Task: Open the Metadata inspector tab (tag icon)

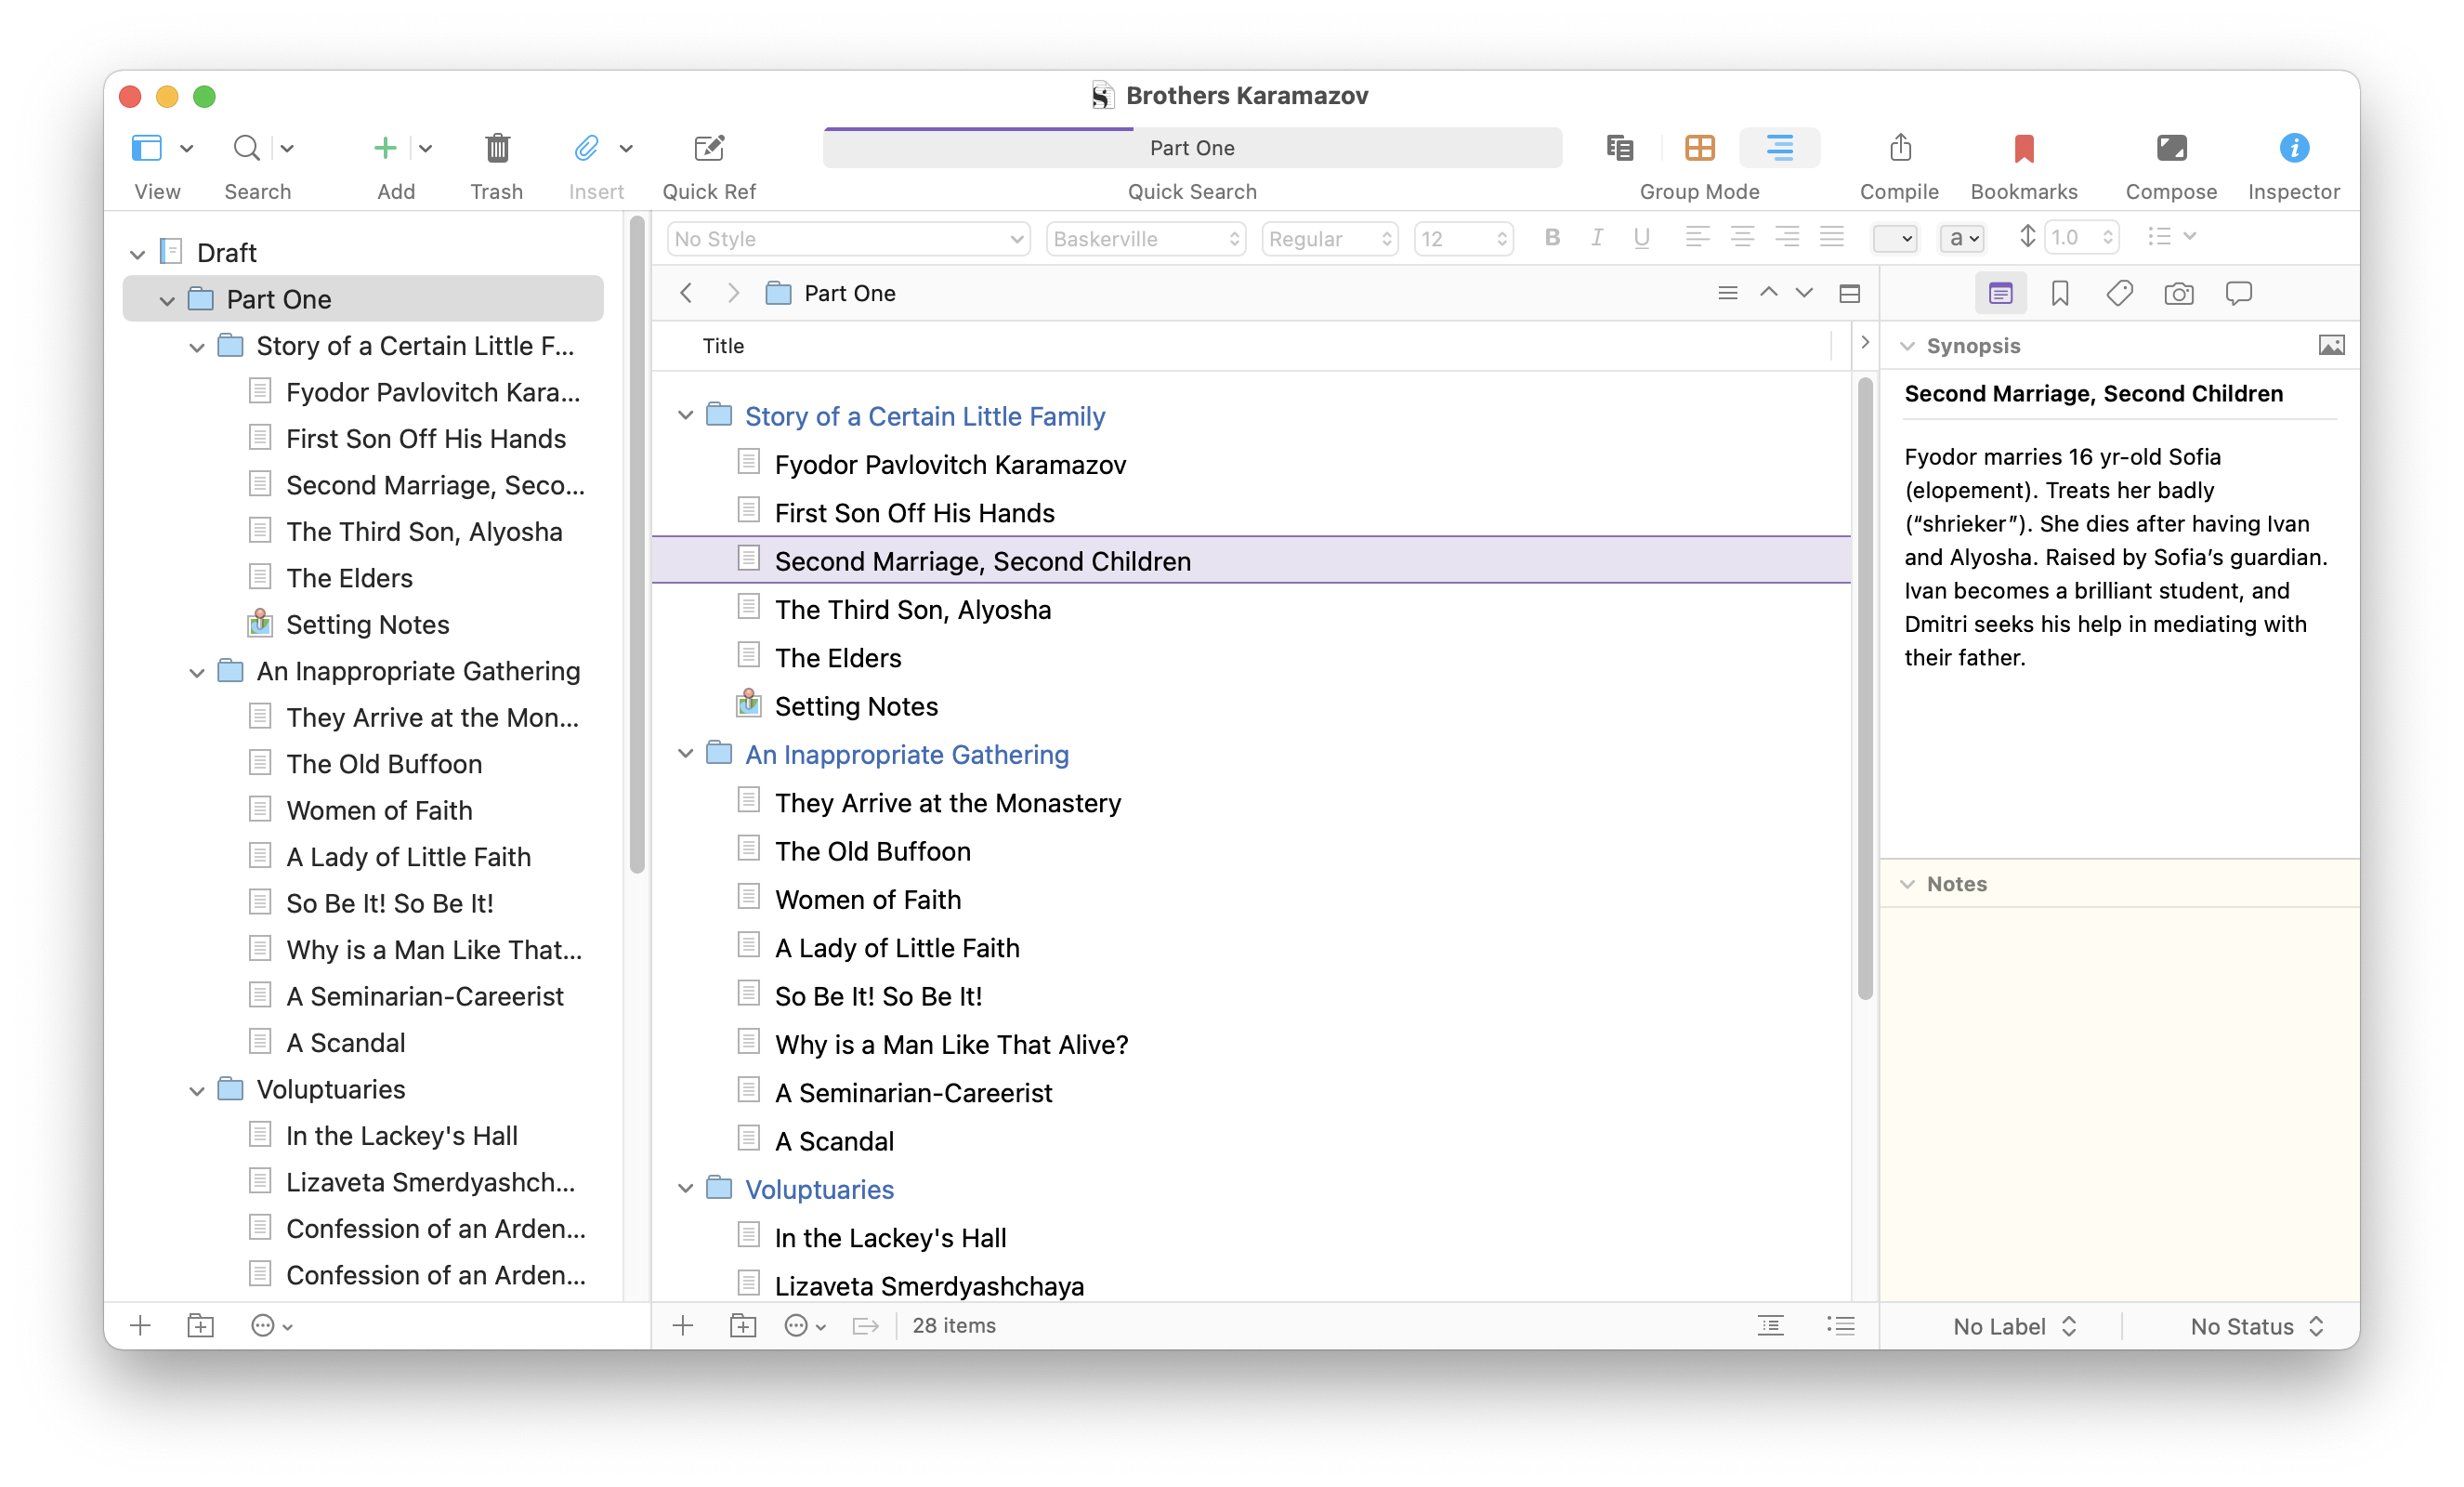Action: (x=2119, y=294)
